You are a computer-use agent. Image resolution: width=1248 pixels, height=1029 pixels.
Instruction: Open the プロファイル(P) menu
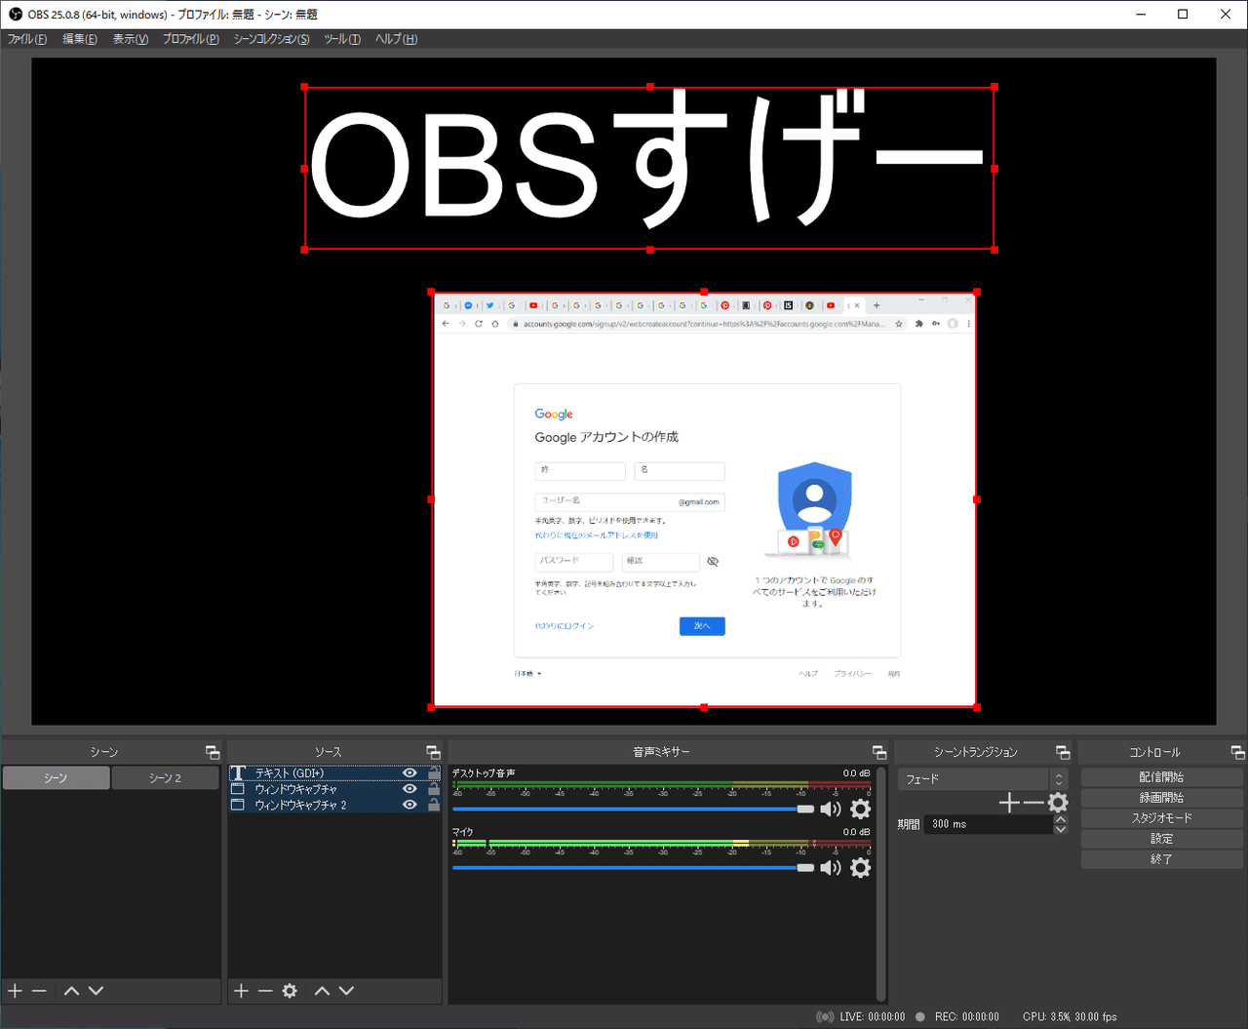click(x=191, y=39)
